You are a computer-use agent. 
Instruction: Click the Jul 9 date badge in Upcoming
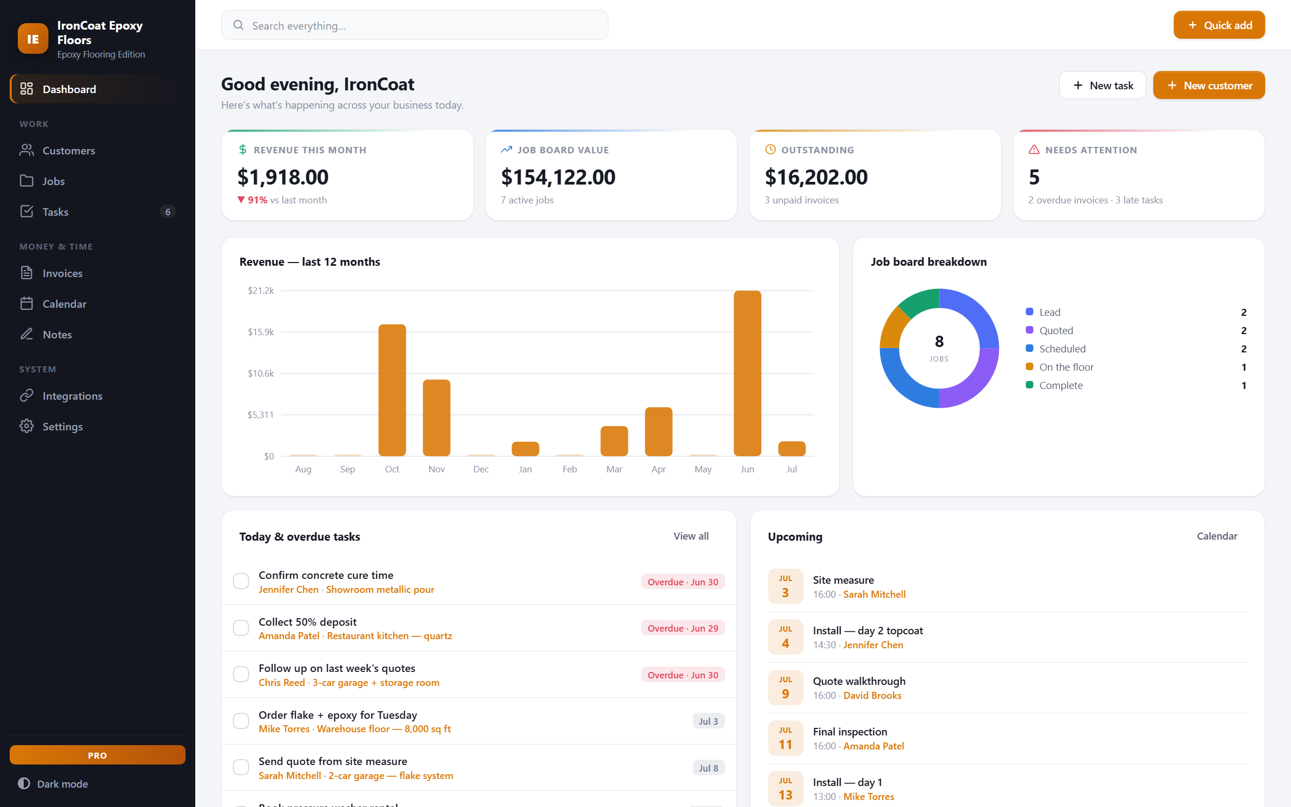(x=785, y=688)
